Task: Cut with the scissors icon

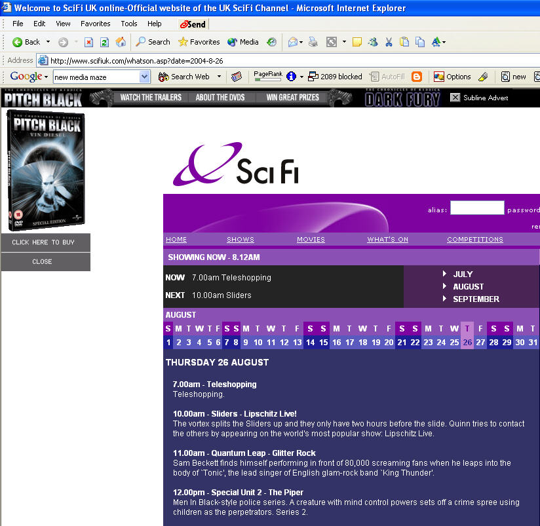Action: pos(389,42)
